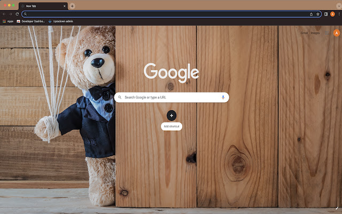Open the side panel icon
The image size is (342, 214).
coord(326,14)
